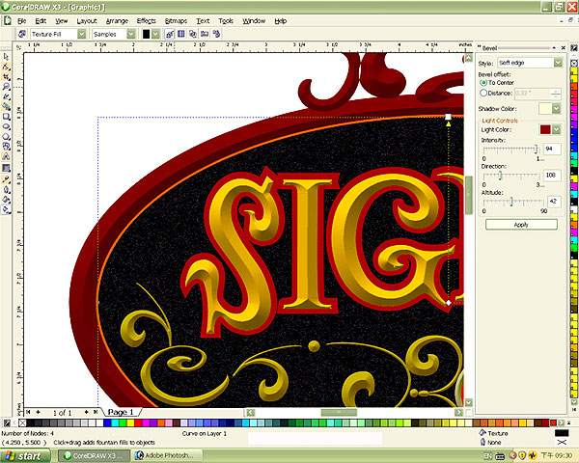This screenshot has width=579, height=463.
Task: Click the dark red Light Color swatch
Action: click(545, 129)
